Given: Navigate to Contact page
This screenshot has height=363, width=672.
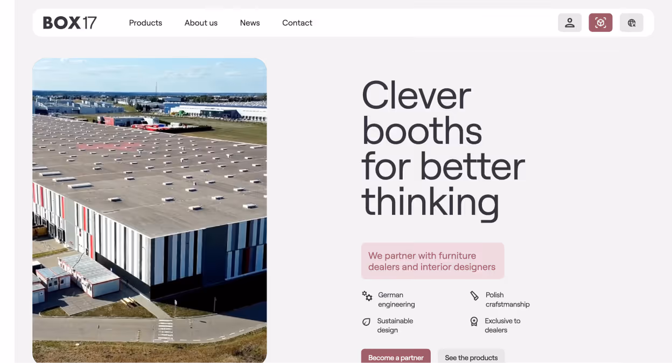Looking at the screenshot, I should coord(297,23).
